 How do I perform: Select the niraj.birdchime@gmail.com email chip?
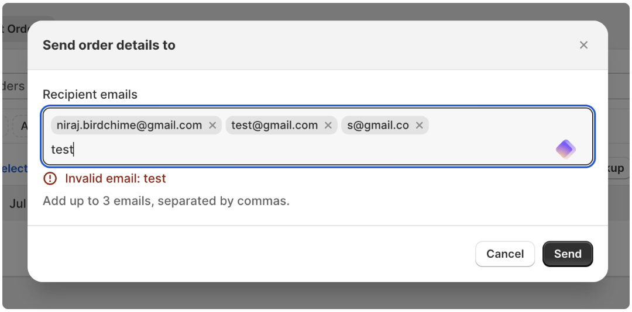pos(129,126)
